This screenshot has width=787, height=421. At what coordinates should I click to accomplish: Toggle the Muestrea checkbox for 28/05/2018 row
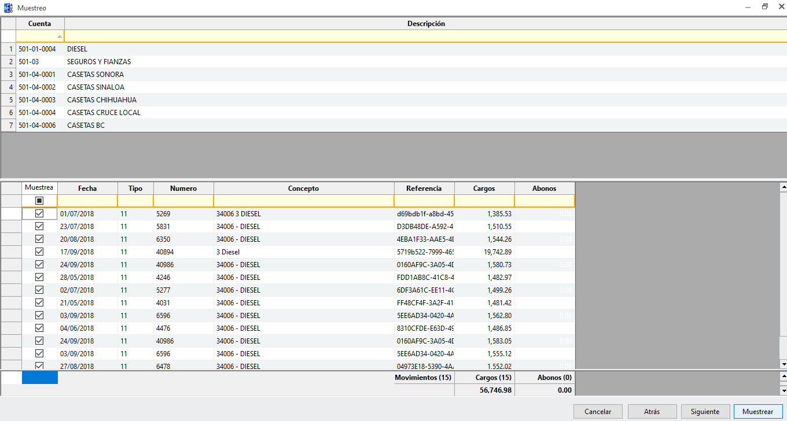coord(39,277)
